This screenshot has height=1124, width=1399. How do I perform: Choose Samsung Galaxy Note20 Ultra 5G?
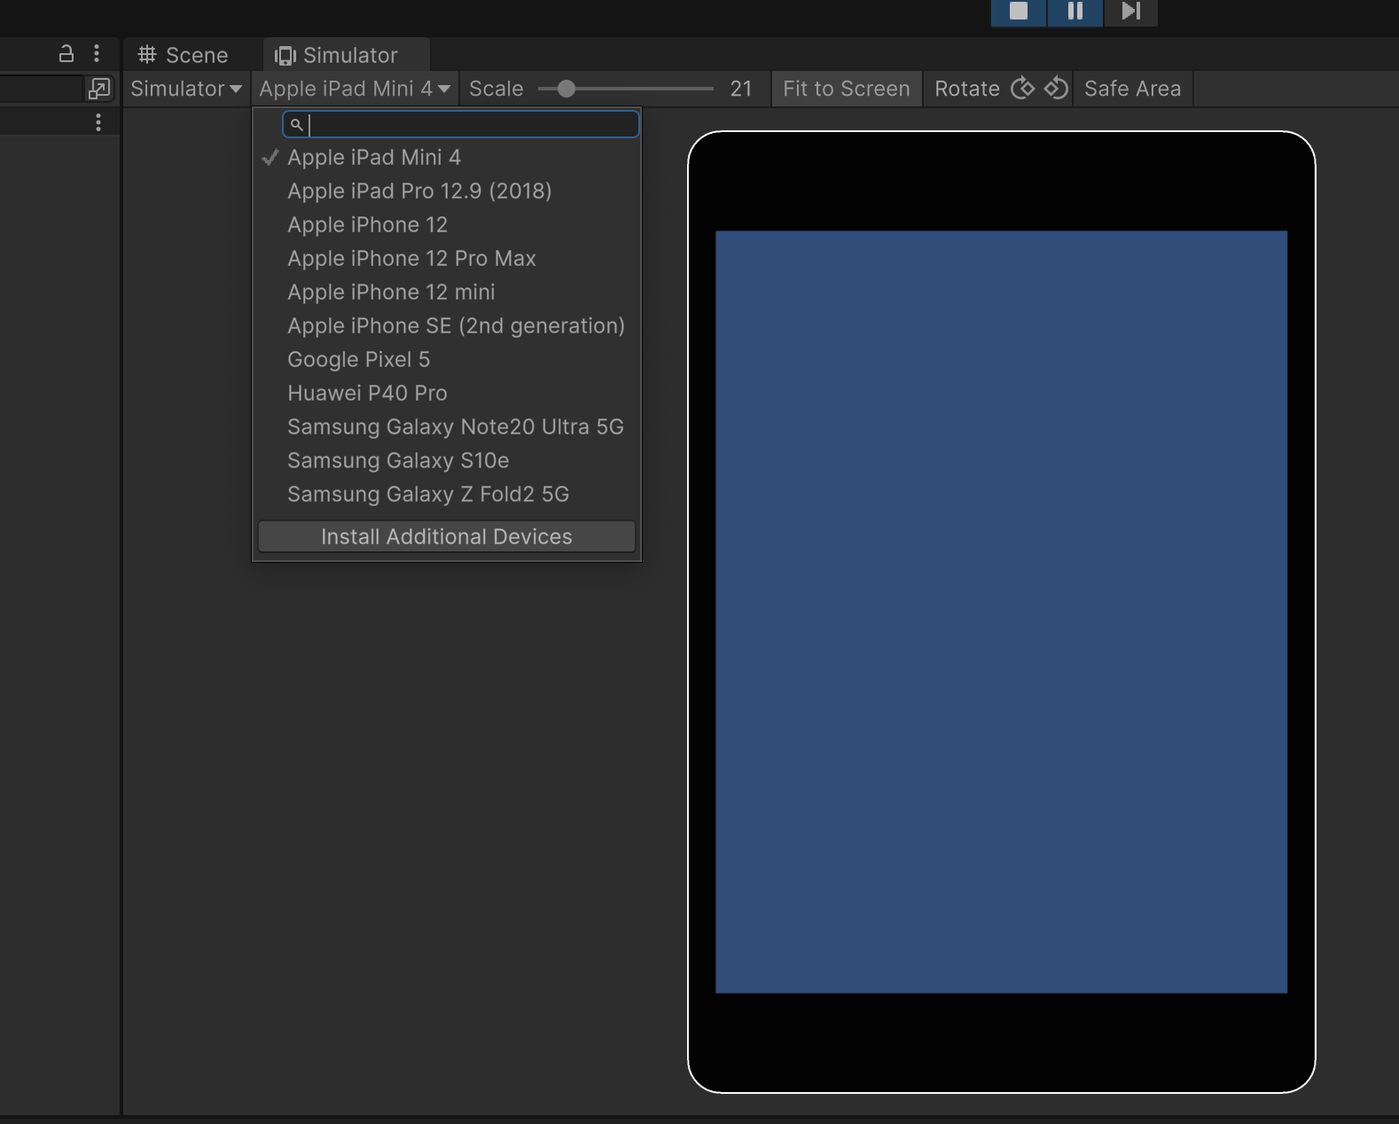pyautogui.click(x=447, y=427)
